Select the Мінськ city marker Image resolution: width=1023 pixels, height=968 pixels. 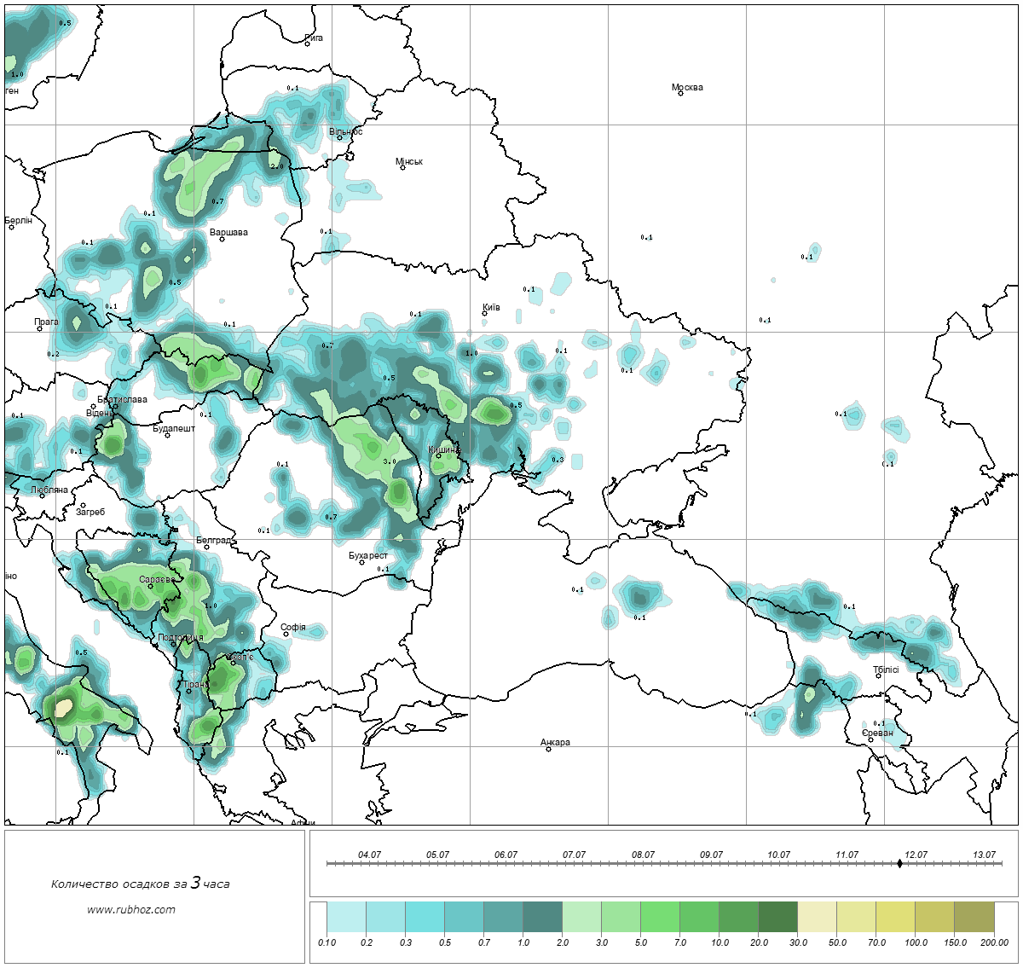tap(402, 167)
